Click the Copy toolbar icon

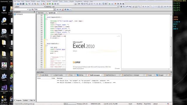click(35, 4)
